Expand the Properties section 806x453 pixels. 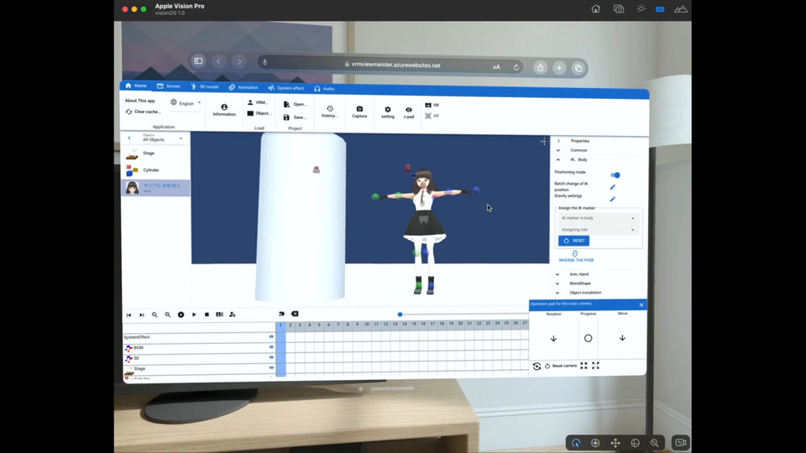tap(559, 141)
